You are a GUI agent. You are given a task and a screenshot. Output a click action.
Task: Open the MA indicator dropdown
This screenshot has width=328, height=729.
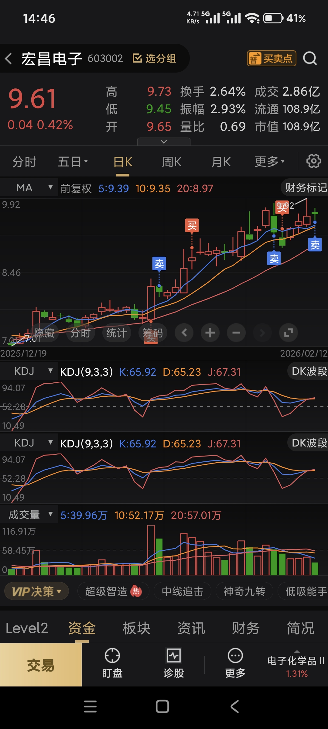29,188
